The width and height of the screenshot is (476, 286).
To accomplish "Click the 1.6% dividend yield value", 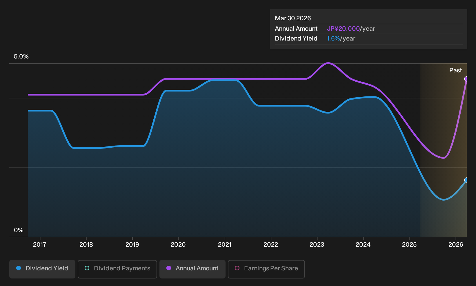I will [x=333, y=38].
